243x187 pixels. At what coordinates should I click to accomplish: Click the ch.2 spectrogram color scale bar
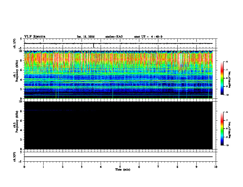click(222, 129)
